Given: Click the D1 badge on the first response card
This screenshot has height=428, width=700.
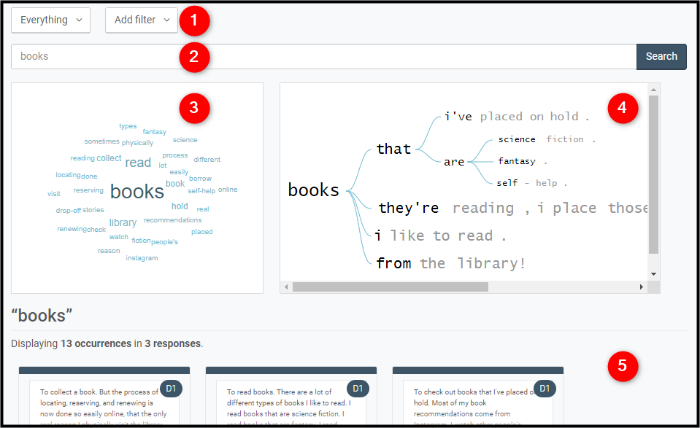Looking at the screenshot, I should (170, 389).
